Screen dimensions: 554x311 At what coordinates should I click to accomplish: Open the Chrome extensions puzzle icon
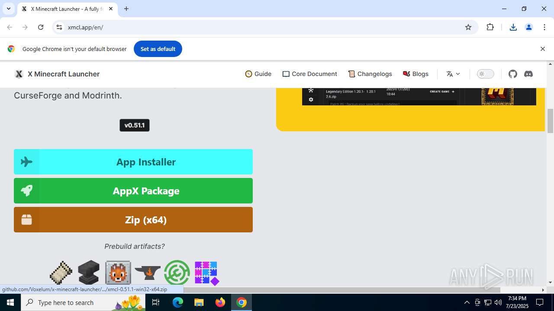pos(490,27)
